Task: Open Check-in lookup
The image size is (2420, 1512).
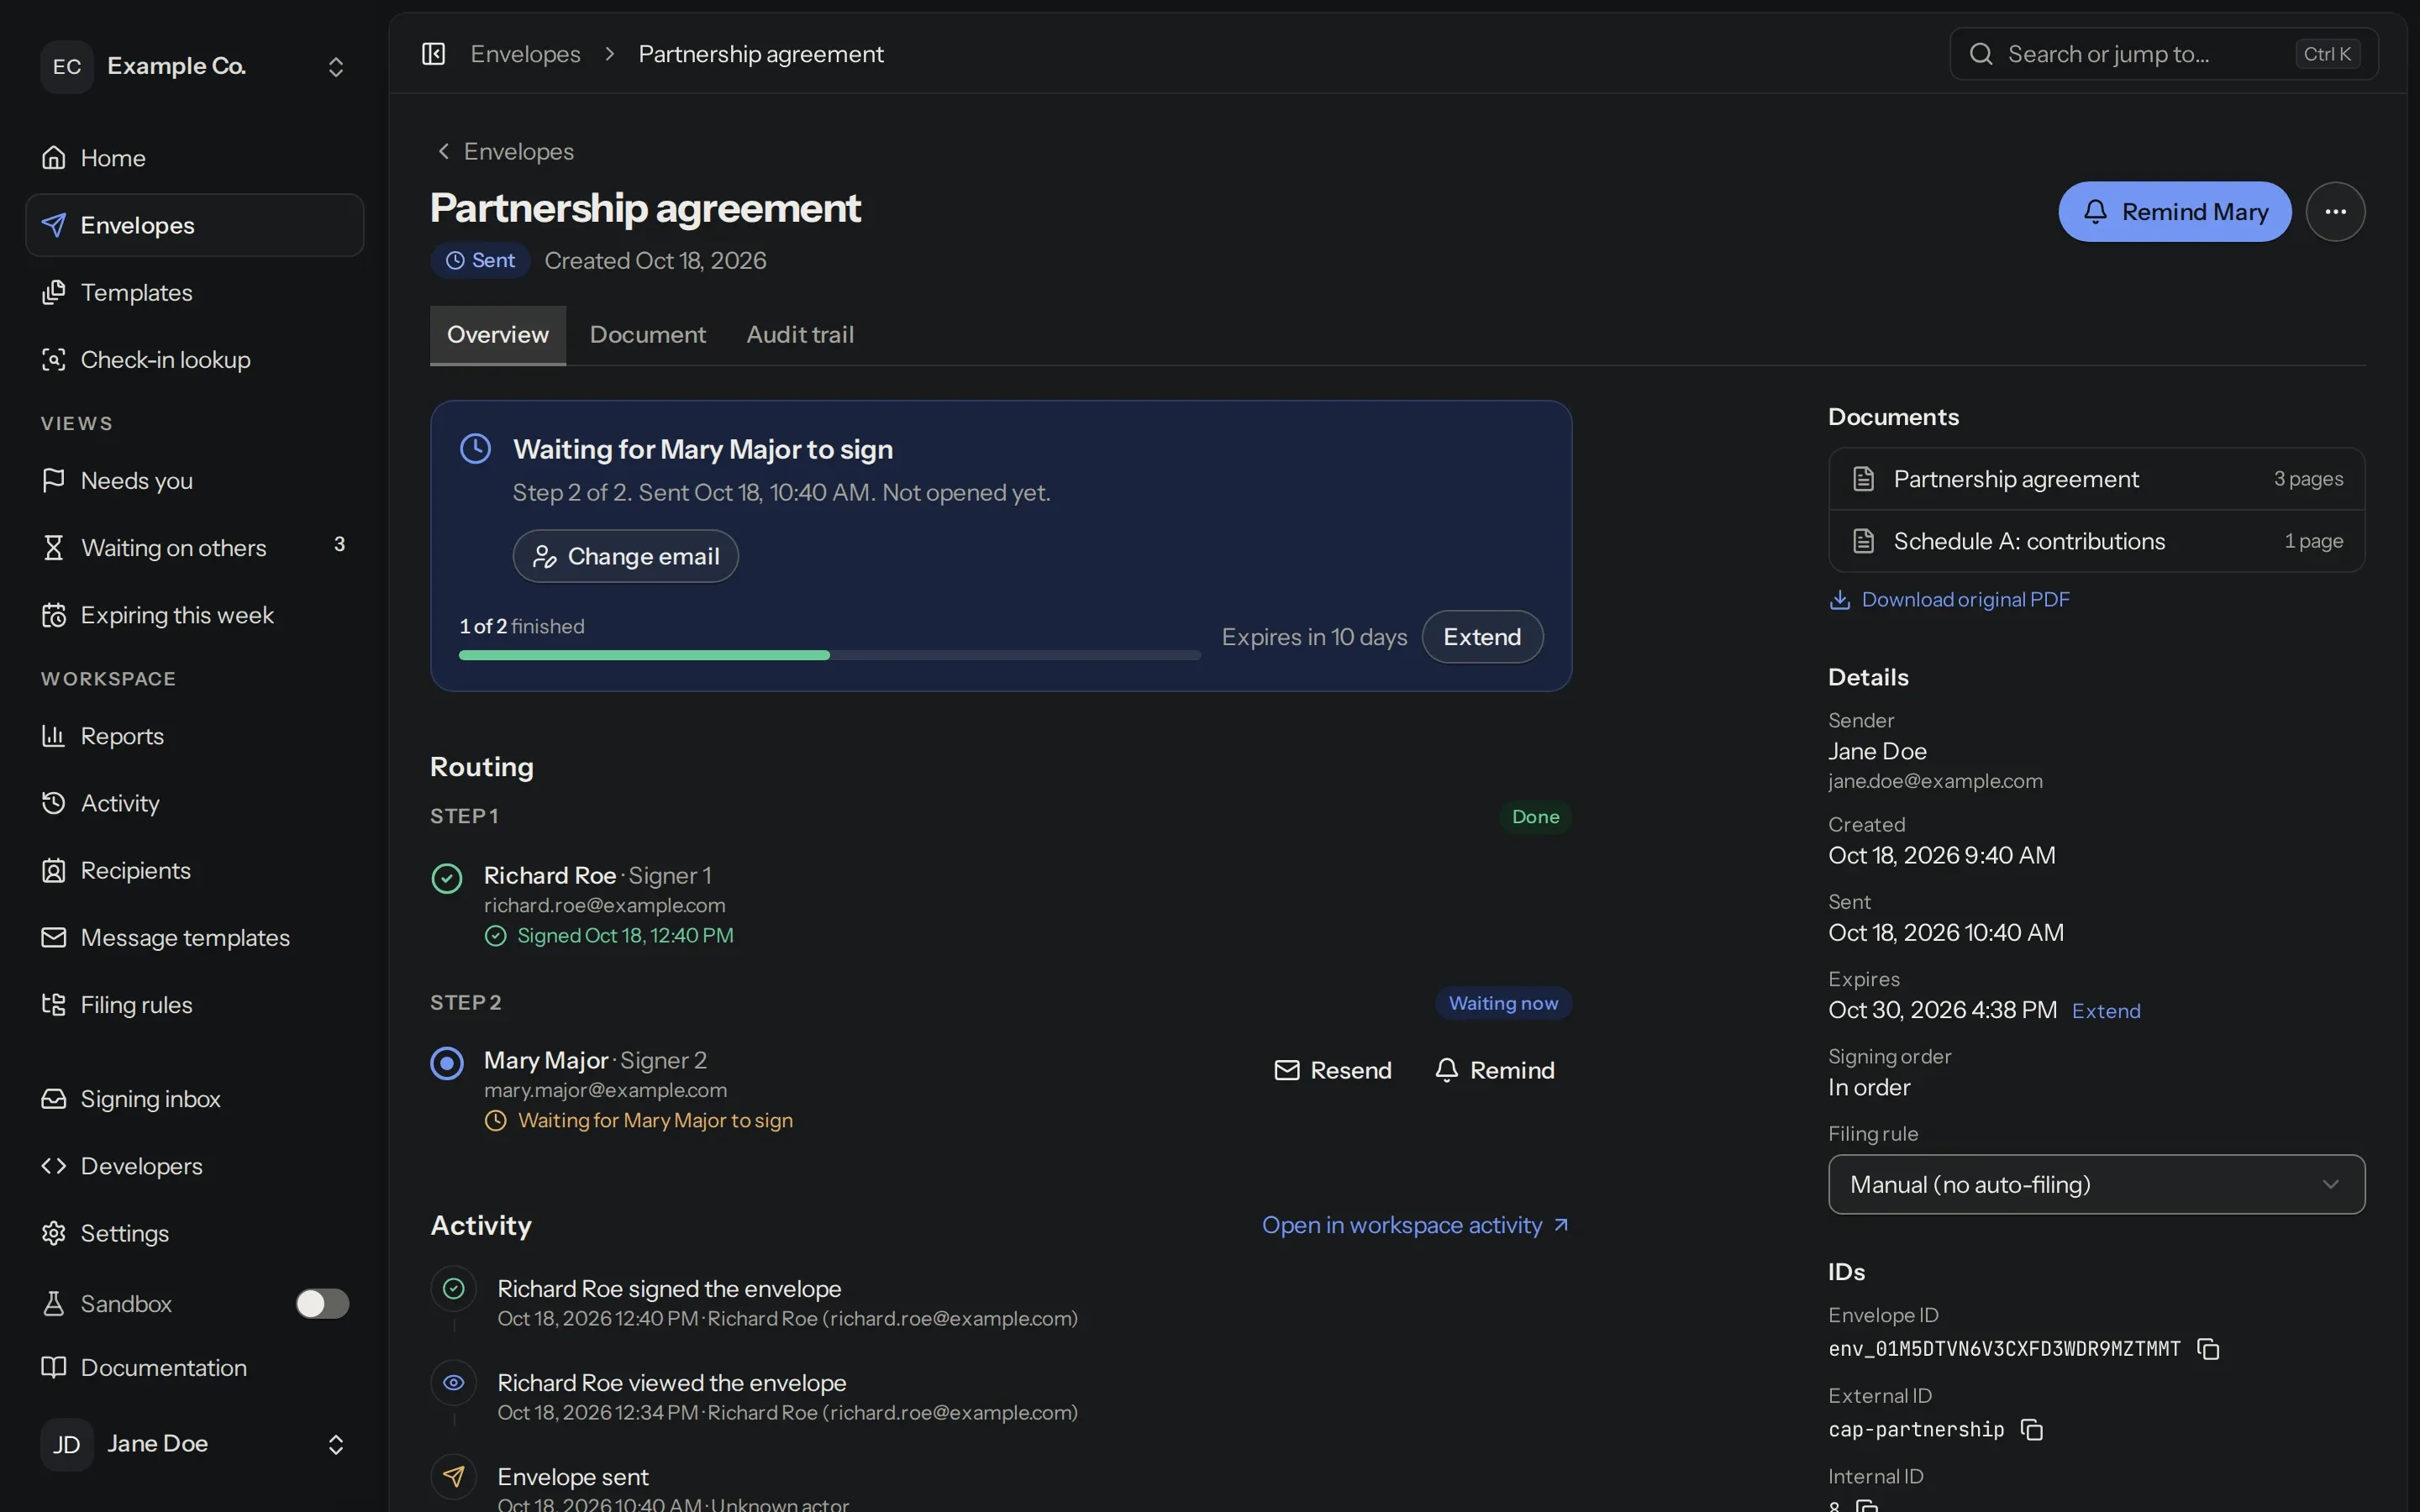Action: [194, 360]
